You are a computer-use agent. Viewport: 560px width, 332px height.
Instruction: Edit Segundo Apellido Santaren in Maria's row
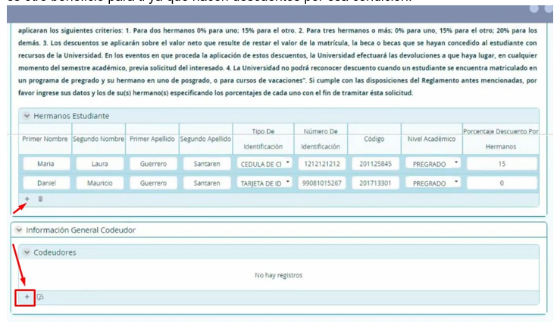pos(207,164)
